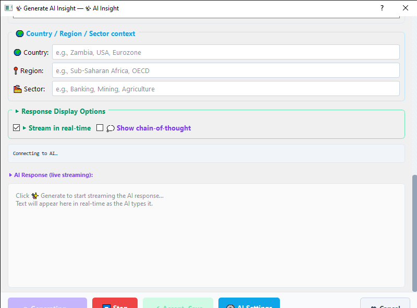Click the red Stop button
The image size is (417, 308).
pos(115,303)
